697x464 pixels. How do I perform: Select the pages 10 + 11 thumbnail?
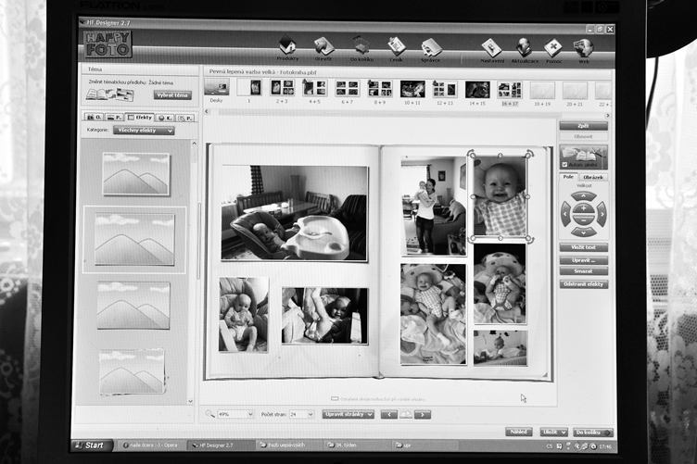(x=412, y=89)
